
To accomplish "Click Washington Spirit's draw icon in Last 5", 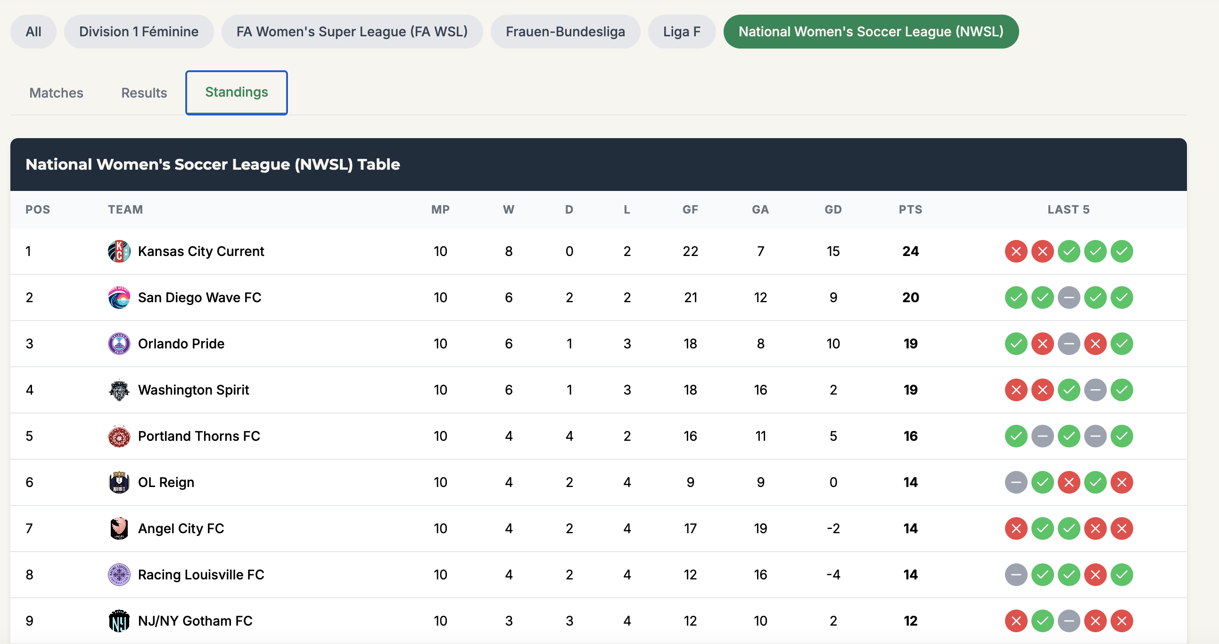I will click(1095, 390).
